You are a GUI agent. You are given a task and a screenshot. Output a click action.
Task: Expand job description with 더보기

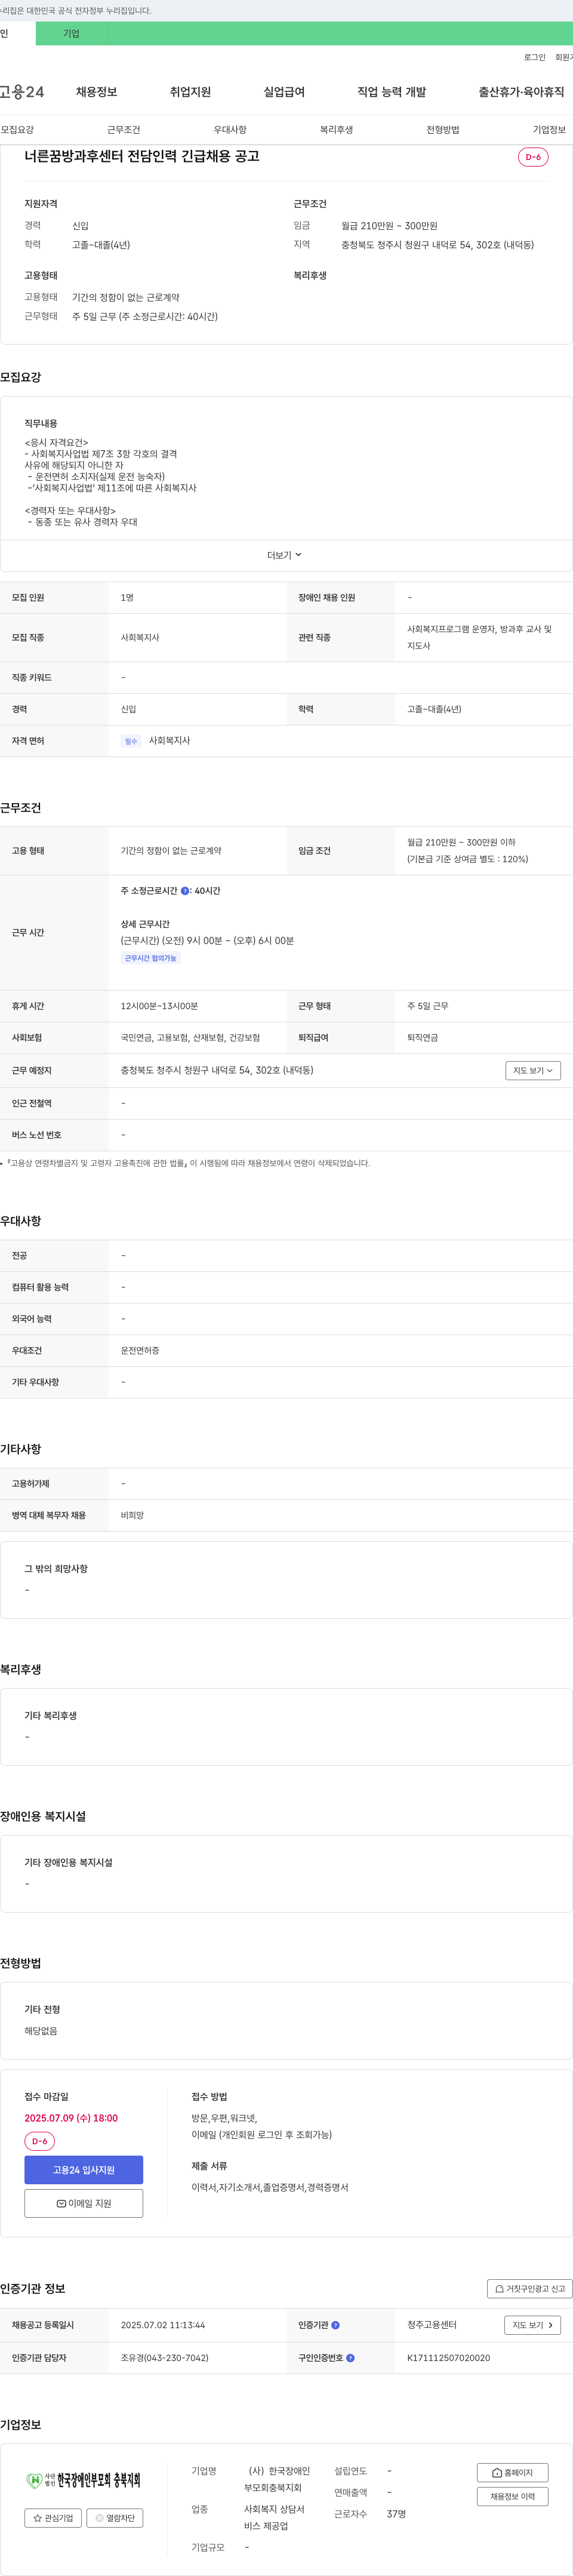pos(285,555)
